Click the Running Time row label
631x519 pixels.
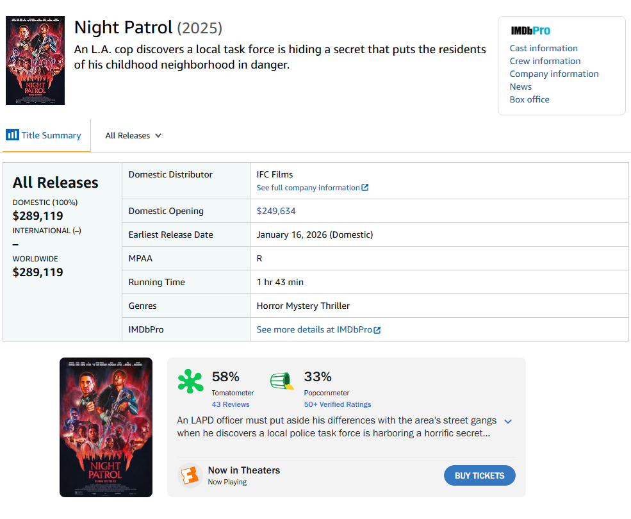coord(156,283)
